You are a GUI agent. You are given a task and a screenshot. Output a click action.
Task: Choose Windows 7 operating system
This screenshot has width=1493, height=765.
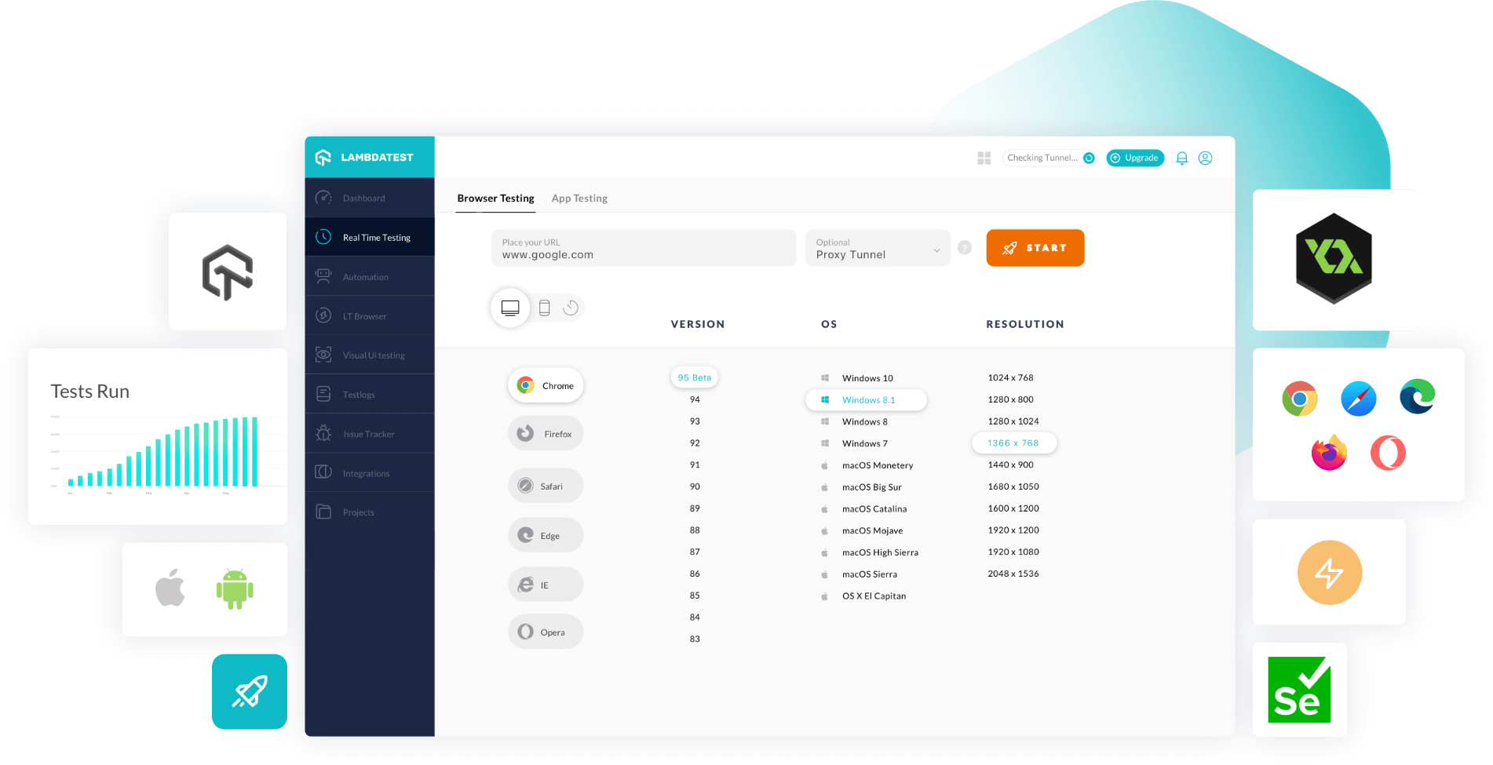click(855, 443)
